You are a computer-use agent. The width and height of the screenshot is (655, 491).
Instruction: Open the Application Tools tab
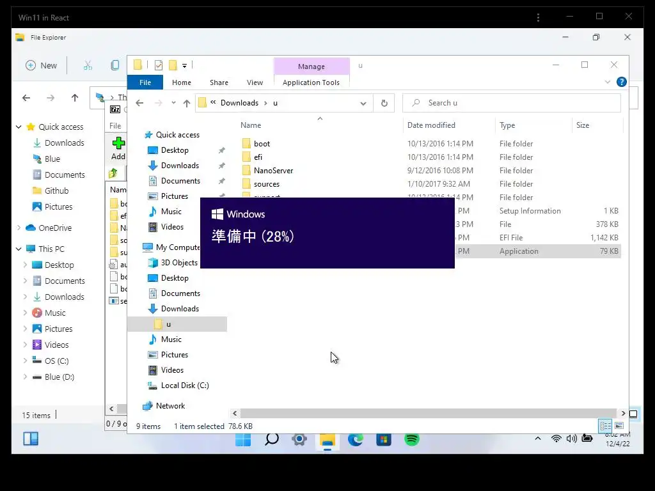click(x=312, y=82)
